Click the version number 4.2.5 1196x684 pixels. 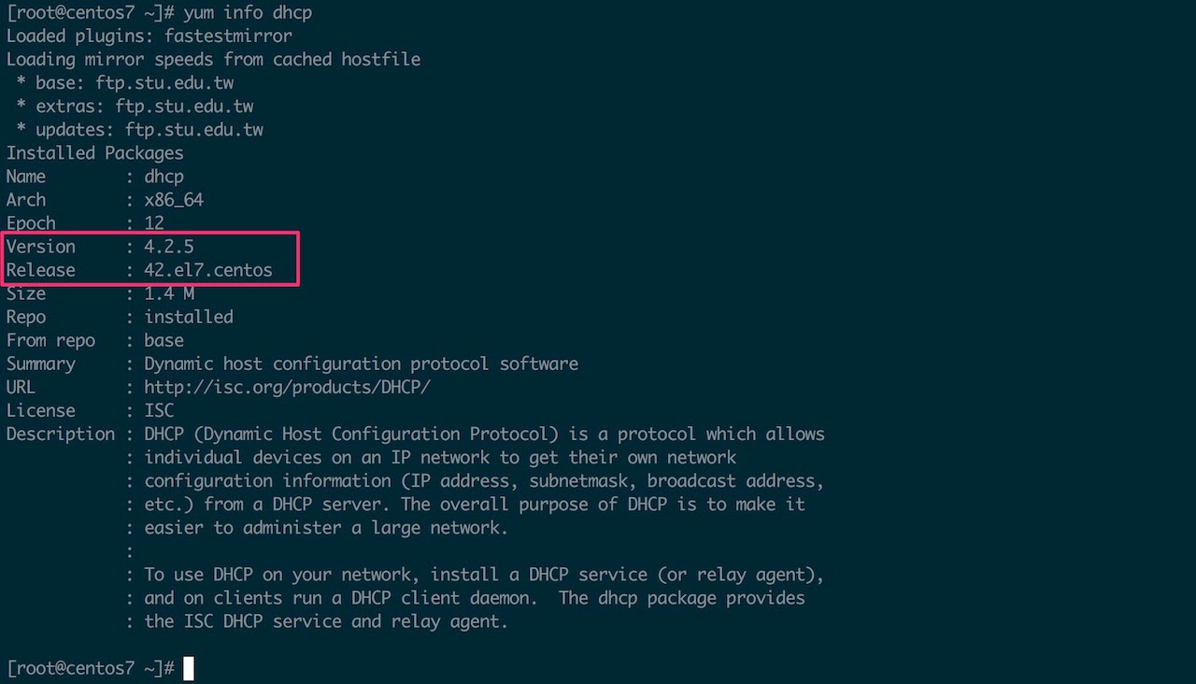(x=169, y=247)
